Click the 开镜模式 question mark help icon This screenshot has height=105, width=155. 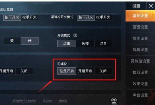[x=75, y=35]
